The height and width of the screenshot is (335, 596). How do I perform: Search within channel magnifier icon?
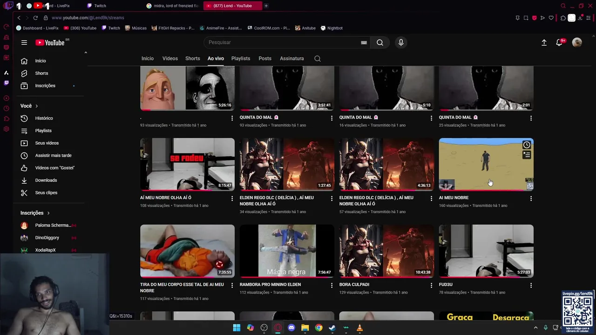(318, 59)
